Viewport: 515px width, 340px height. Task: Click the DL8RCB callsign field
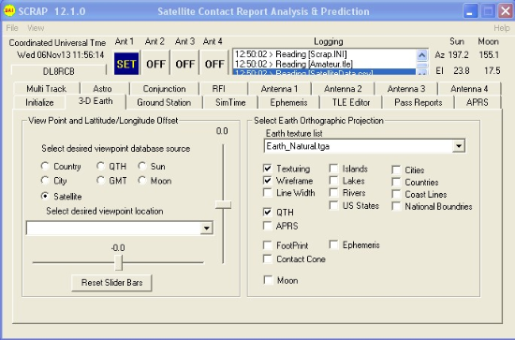point(59,71)
